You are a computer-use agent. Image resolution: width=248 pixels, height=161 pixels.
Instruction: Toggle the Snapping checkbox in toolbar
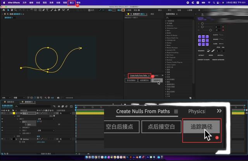90,10
